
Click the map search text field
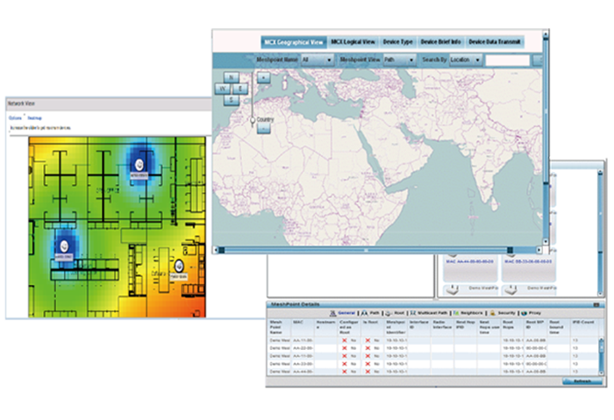tap(508, 61)
